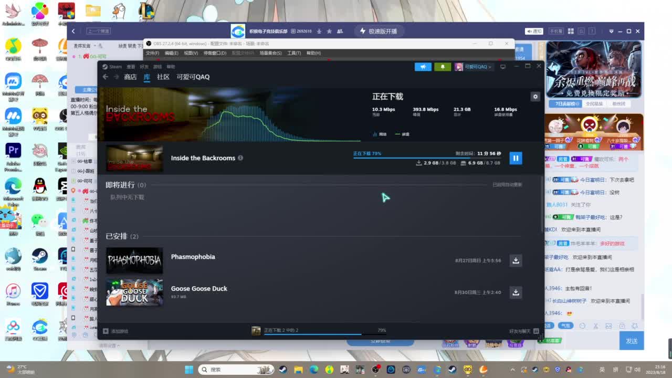672x378 pixels.
Task: Click the Inside the Backrooms download progress bar
Action: coord(427,157)
